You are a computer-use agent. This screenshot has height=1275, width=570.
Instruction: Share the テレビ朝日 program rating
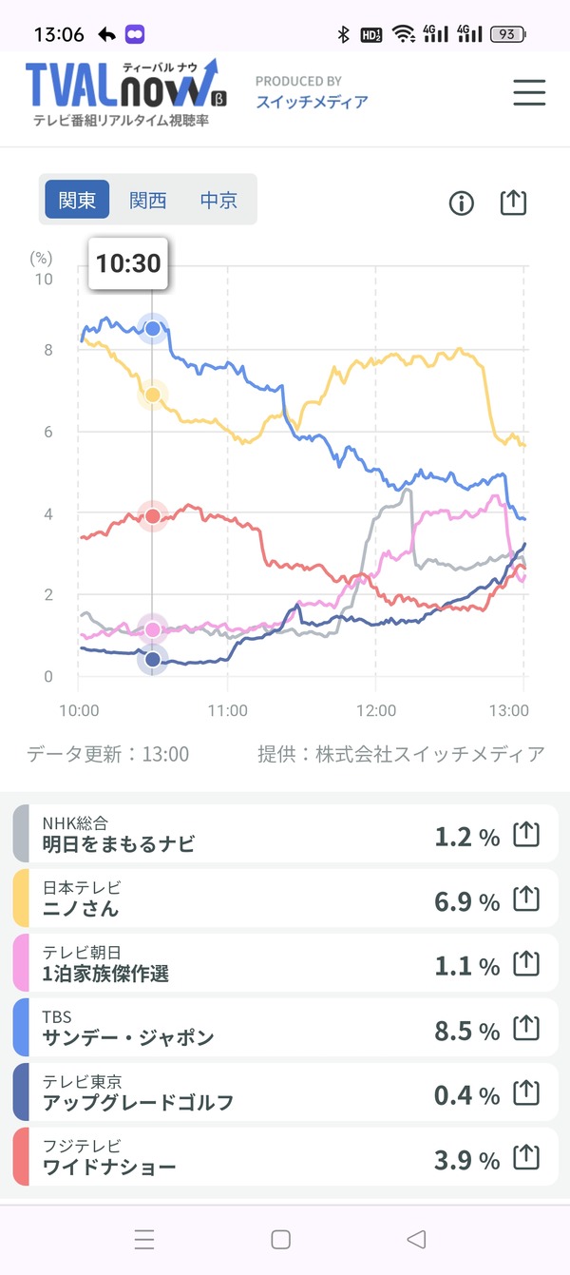click(x=525, y=964)
